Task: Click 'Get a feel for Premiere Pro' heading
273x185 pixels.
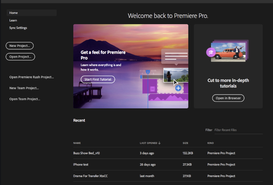Action: tap(103, 55)
